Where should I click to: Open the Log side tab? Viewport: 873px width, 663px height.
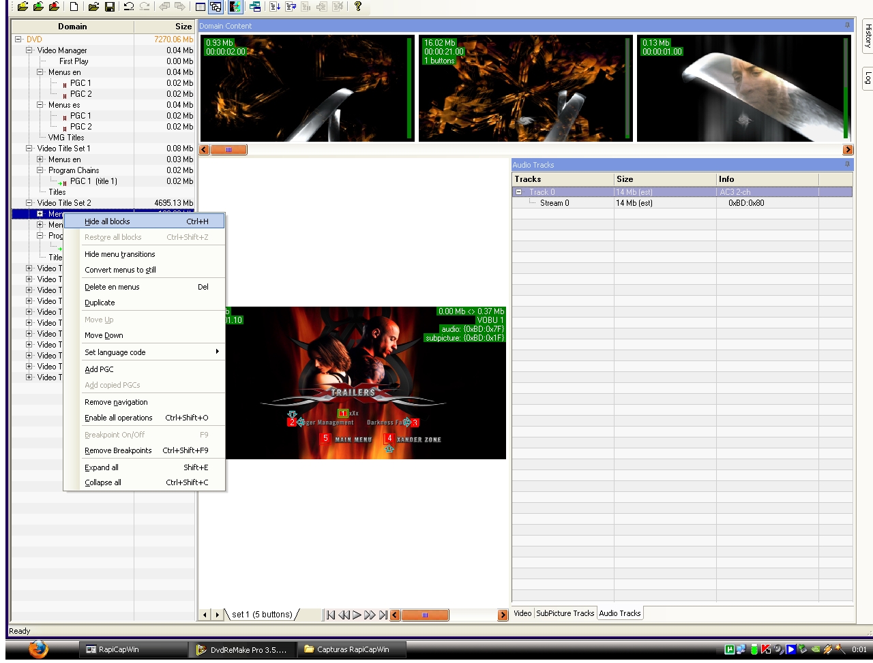pos(868,78)
